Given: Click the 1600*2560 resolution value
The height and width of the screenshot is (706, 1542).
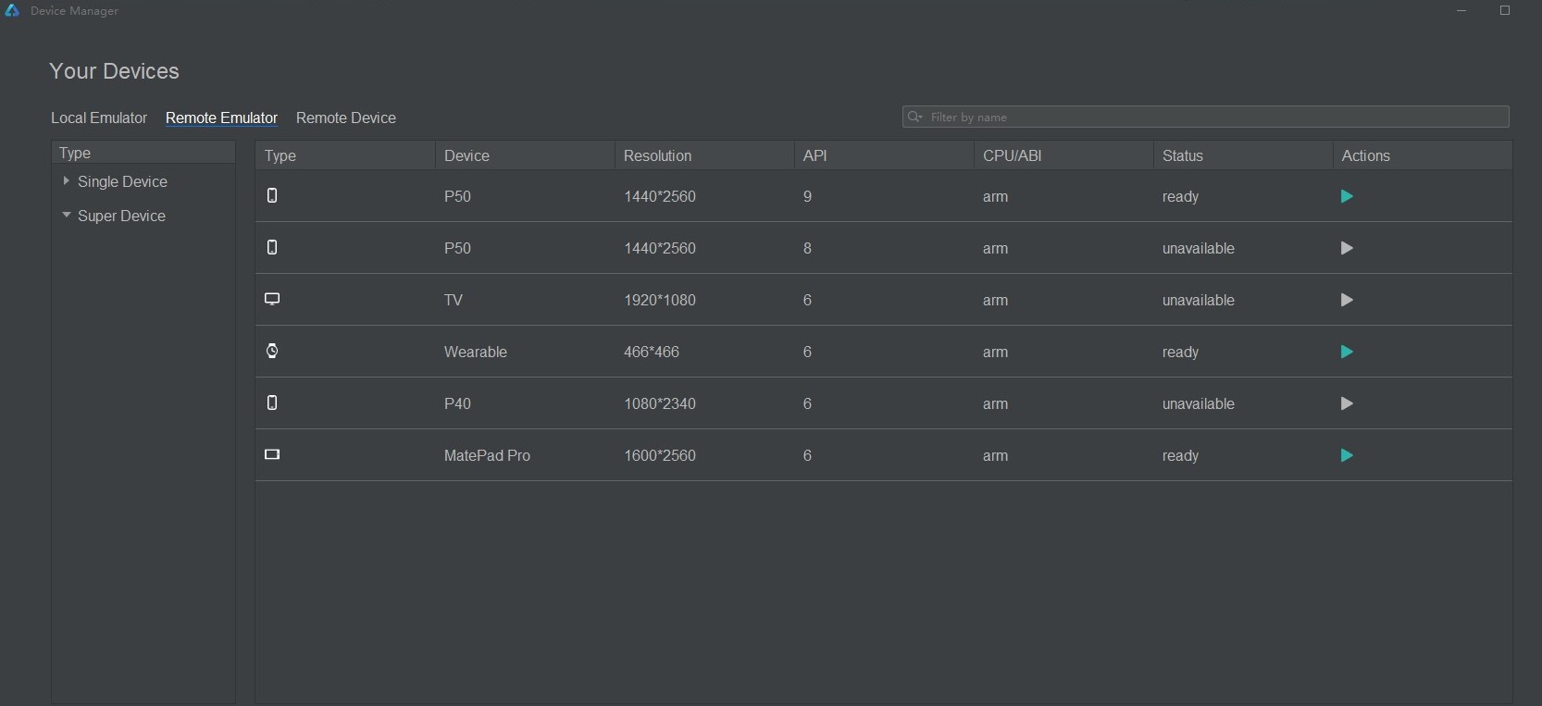Looking at the screenshot, I should point(660,455).
